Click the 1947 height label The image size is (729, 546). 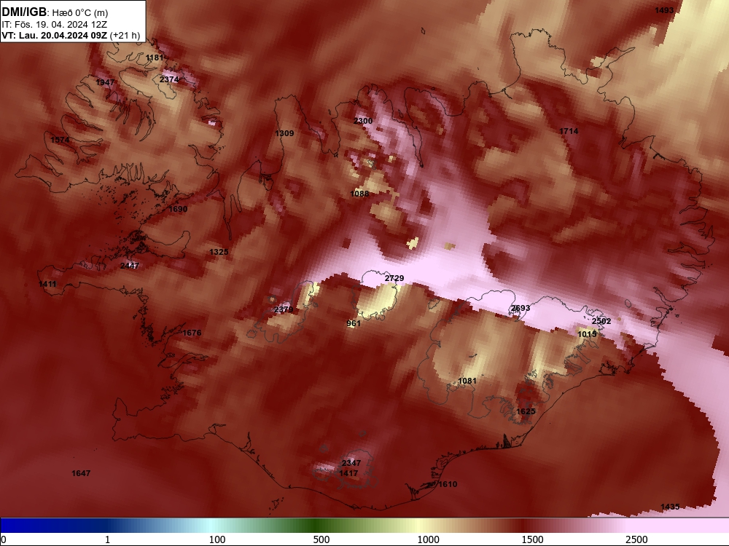[x=105, y=82]
